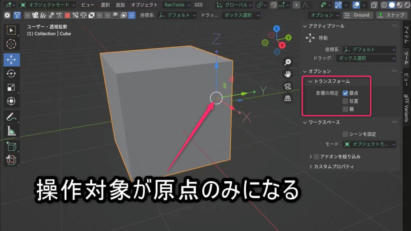Click the movie camera icon in header
This screenshot has width=411, height=231.
click(35, 15)
